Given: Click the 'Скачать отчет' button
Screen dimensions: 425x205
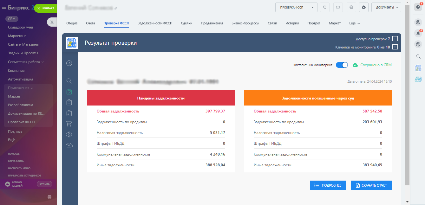Looking at the screenshot, I should [x=371, y=185].
